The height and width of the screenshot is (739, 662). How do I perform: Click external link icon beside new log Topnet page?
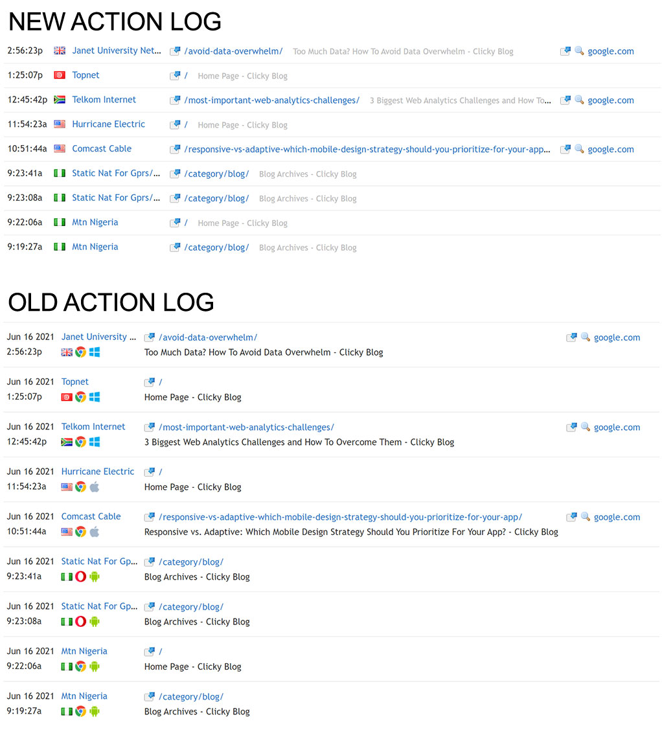coord(175,75)
